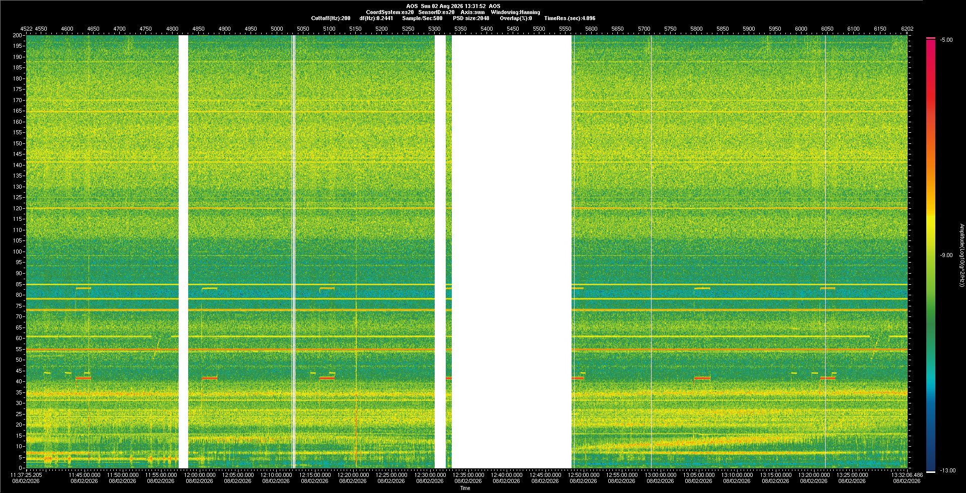
Task: Click the 120 Hz frequency axis tick
Action: (18, 208)
